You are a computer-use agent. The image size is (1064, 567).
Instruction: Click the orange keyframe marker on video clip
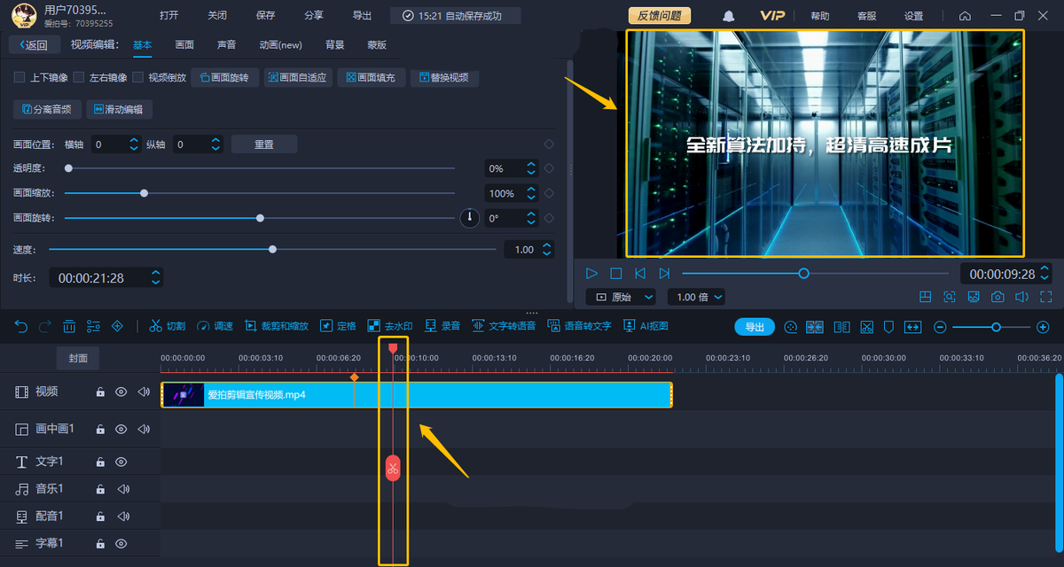(354, 378)
